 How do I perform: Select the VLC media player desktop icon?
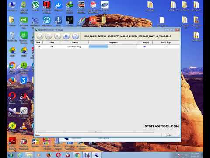[x=24, y=128]
